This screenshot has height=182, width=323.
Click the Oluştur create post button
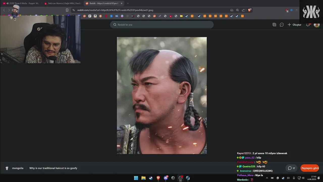pyautogui.click(x=294, y=25)
